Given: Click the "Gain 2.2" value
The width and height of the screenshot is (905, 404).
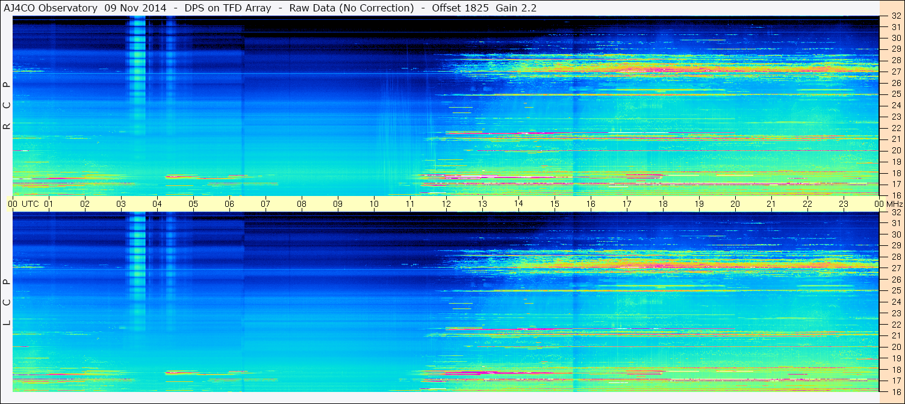Looking at the screenshot, I should point(516,8).
